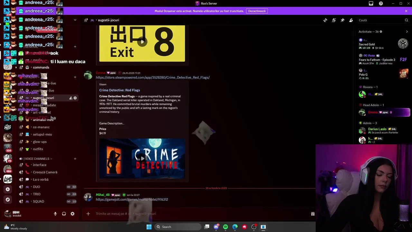Open ce-mananc channel

pos(41,127)
